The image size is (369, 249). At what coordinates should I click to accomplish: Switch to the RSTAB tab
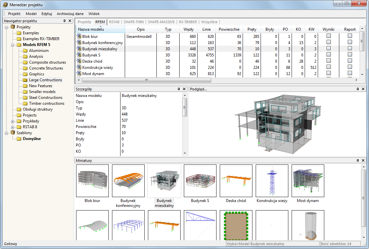pos(114,22)
